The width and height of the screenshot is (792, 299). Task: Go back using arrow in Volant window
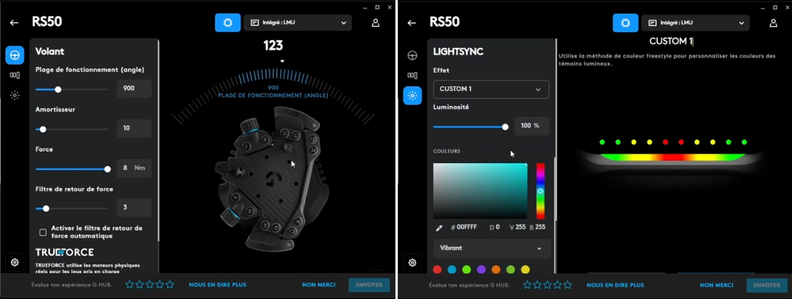coord(14,23)
